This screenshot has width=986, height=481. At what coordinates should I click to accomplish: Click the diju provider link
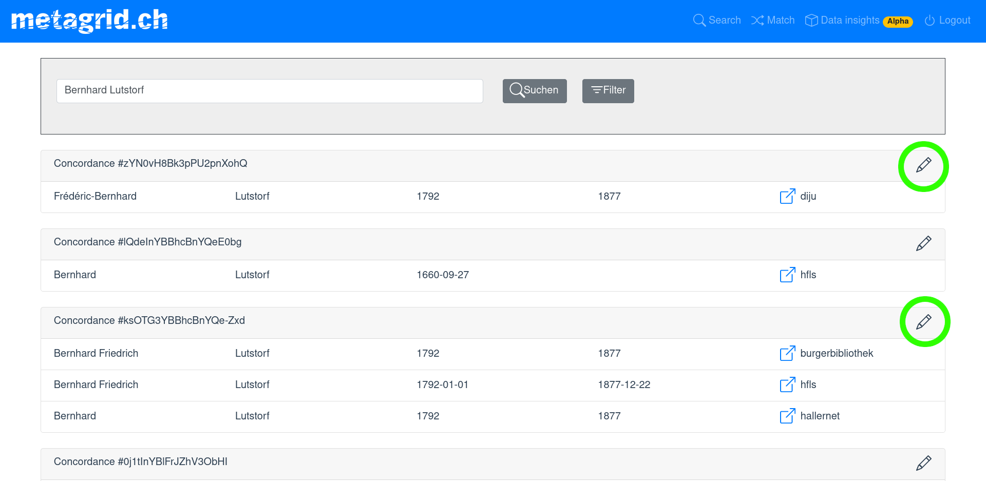click(808, 196)
